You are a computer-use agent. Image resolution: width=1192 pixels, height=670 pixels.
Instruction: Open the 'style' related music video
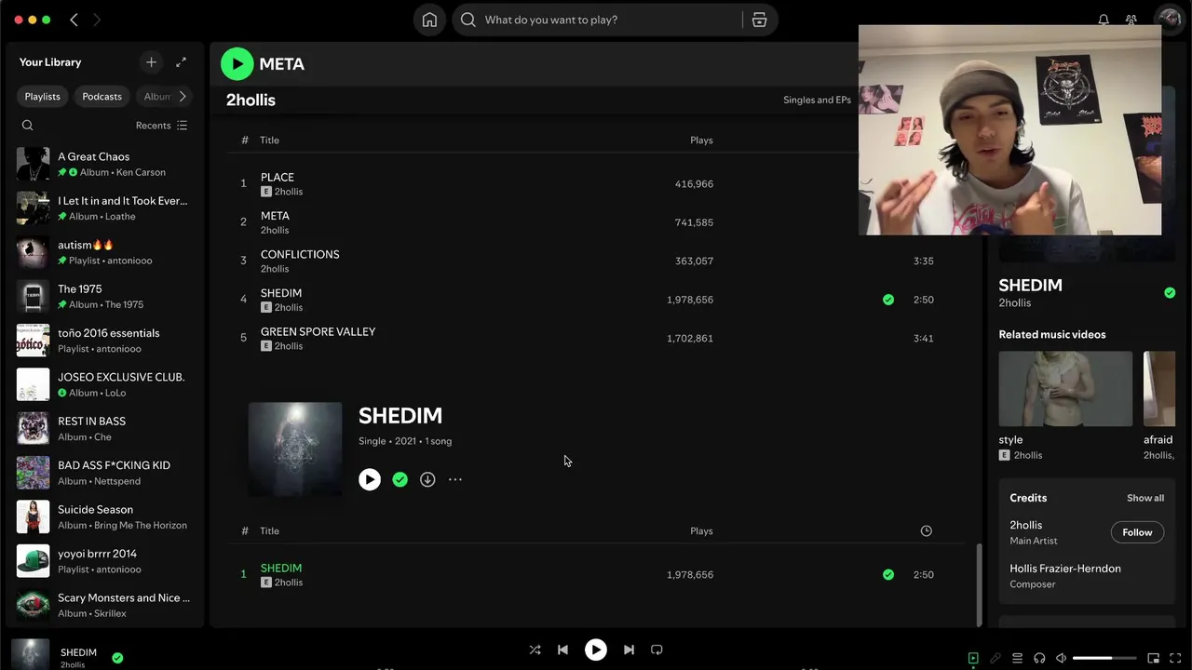point(1065,389)
